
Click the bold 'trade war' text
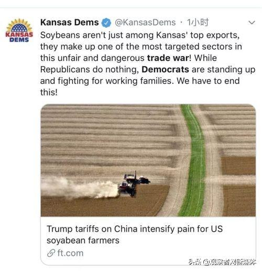pyautogui.click(x=168, y=58)
